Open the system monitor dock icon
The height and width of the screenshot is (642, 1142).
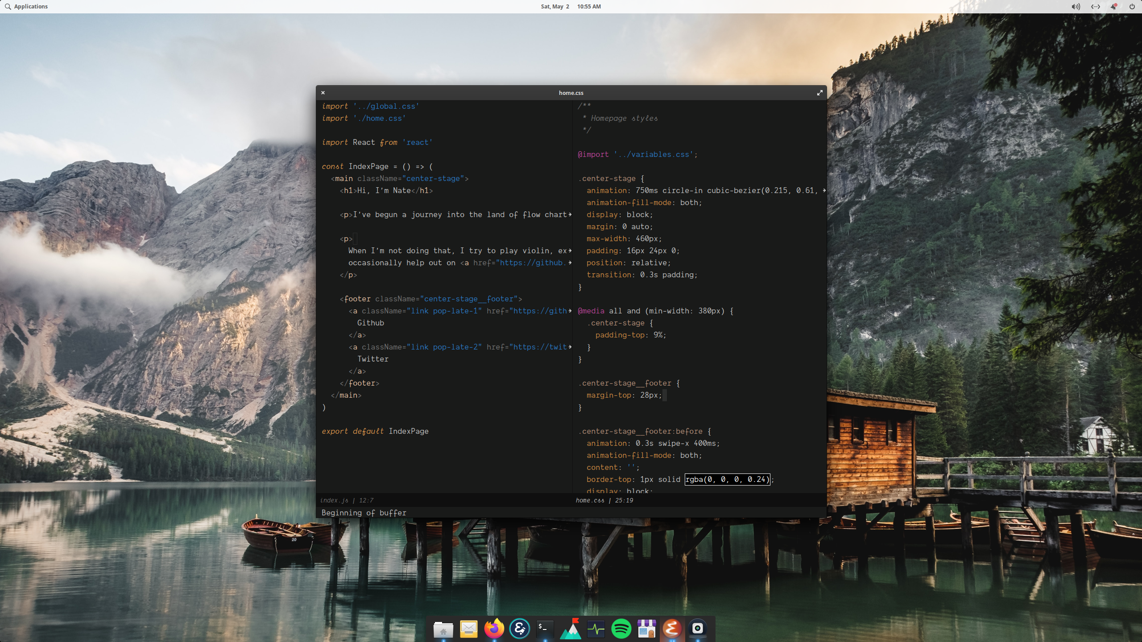596,629
